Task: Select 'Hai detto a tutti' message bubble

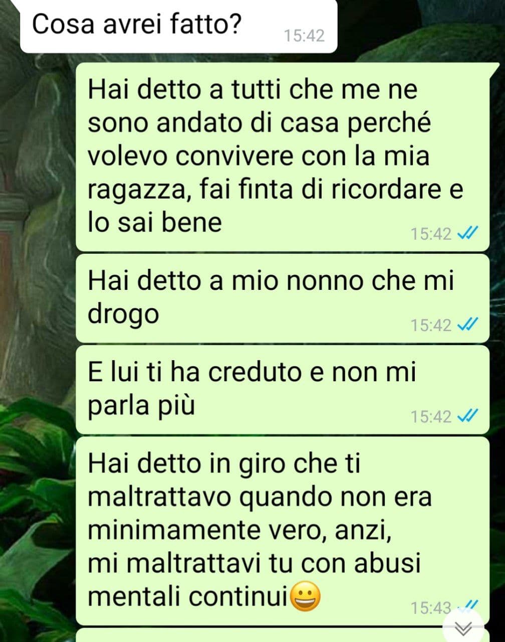Action: (283, 157)
